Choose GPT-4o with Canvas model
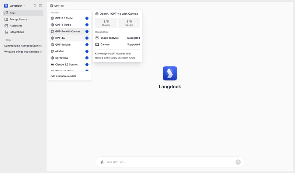 point(69,31)
